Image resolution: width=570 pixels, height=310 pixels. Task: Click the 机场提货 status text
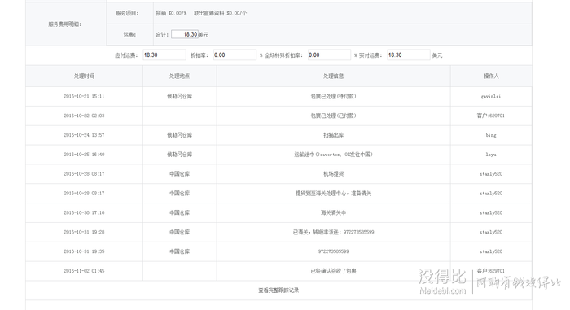tap(333, 174)
